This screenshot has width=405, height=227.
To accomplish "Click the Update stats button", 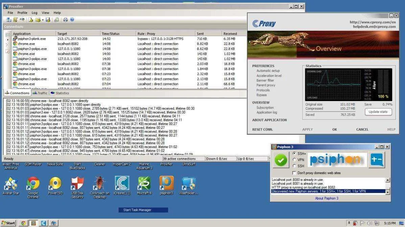I will point(378,112).
